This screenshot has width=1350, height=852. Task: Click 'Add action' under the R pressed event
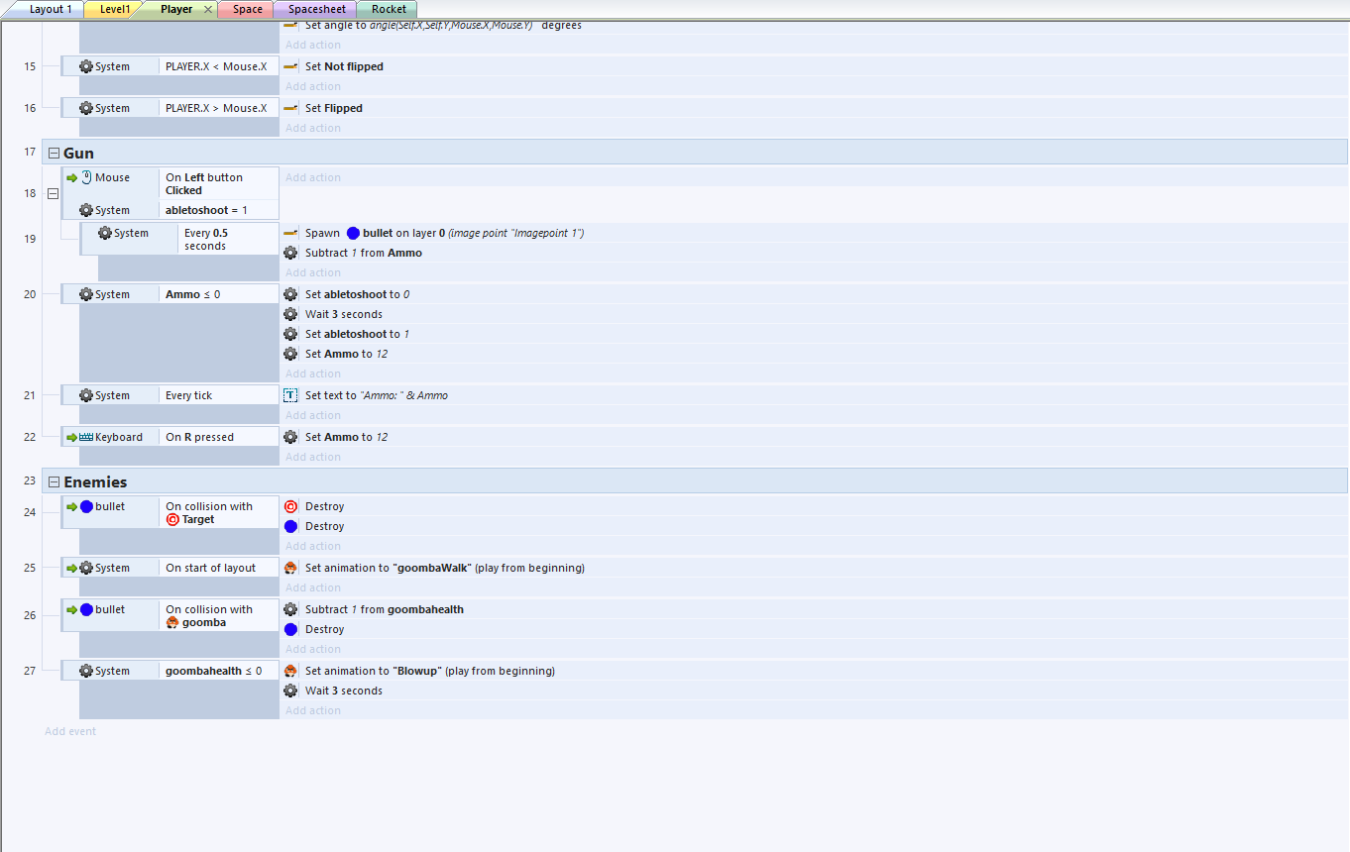click(x=313, y=457)
